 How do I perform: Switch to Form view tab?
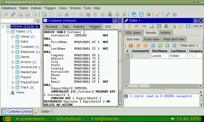(x=152, y=39)
